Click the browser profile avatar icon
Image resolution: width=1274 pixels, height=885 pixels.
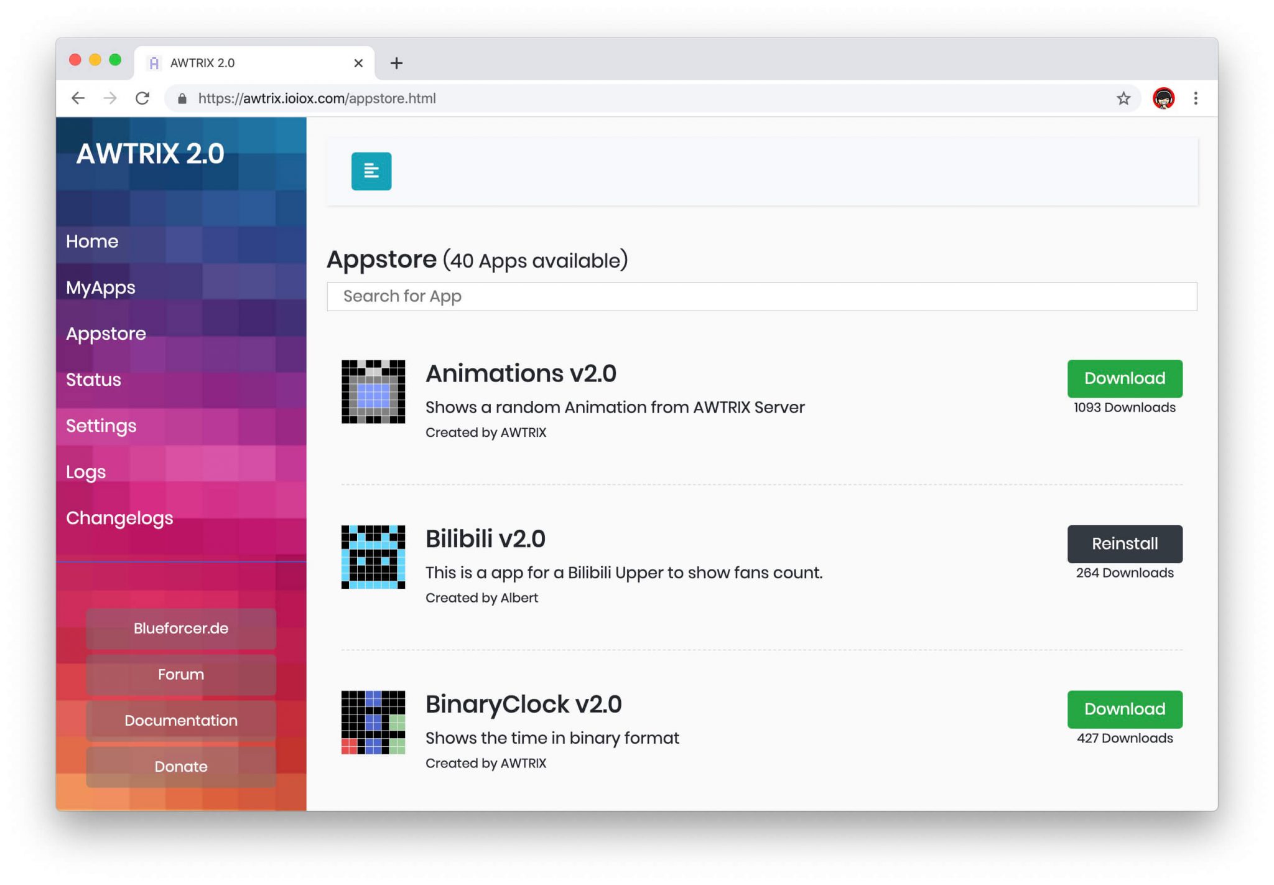coord(1164,98)
